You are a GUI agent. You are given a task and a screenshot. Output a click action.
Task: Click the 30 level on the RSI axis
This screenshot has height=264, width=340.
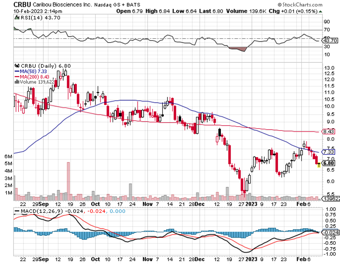point(327,47)
